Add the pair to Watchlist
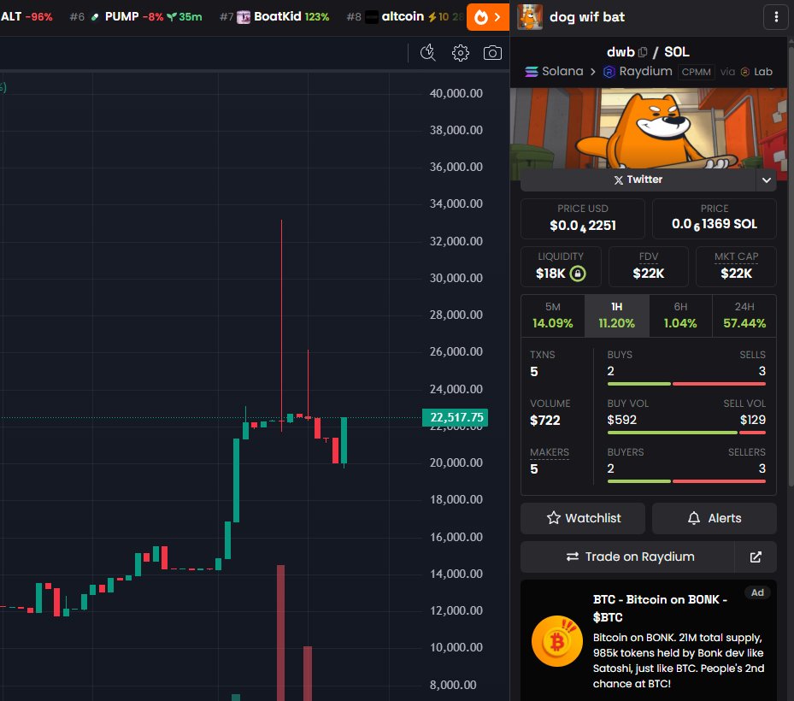Screen dimensions: 794x701 [x=583, y=518]
